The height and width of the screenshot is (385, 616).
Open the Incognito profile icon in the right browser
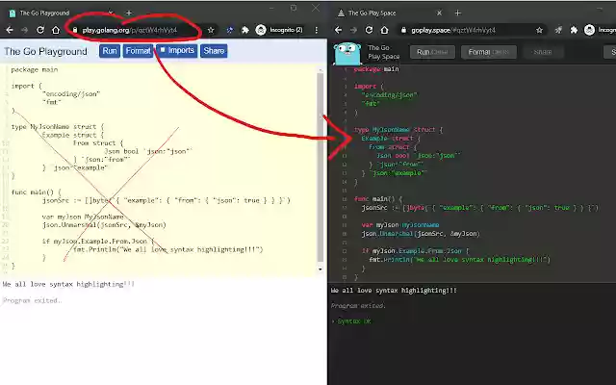(589, 30)
